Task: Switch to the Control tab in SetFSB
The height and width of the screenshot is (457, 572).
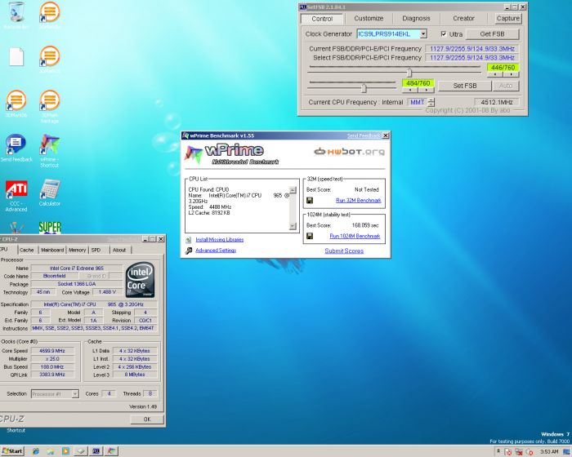Action: point(322,19)
